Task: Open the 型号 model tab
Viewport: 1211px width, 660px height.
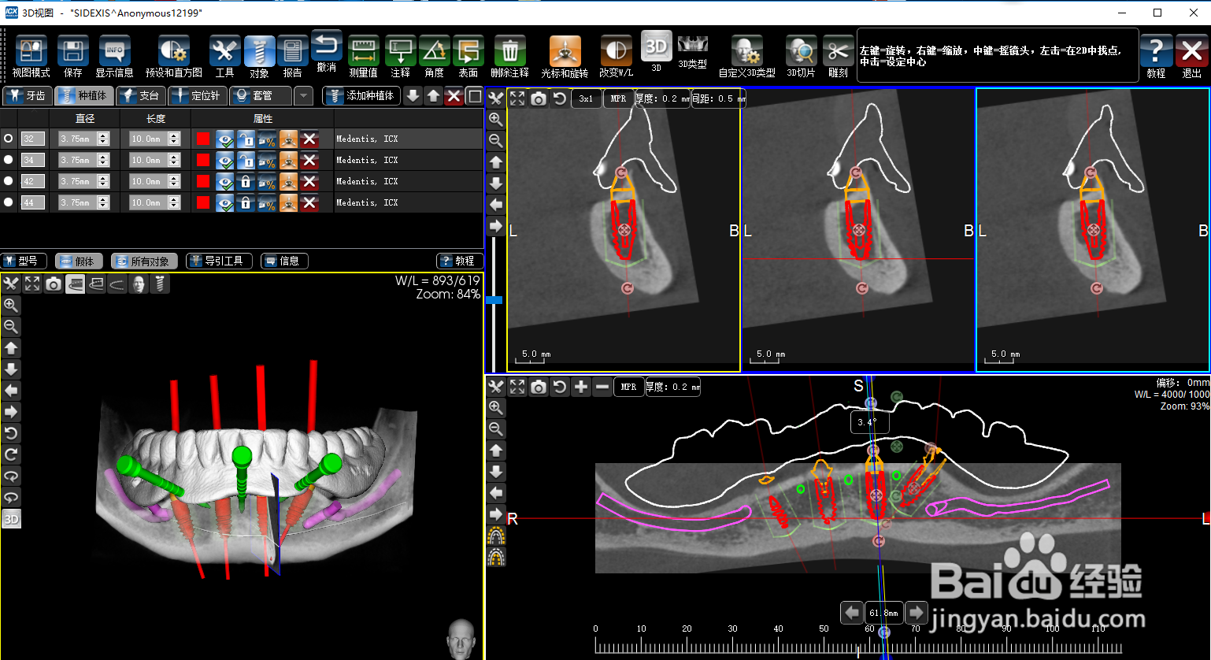Action: (24, 261)
